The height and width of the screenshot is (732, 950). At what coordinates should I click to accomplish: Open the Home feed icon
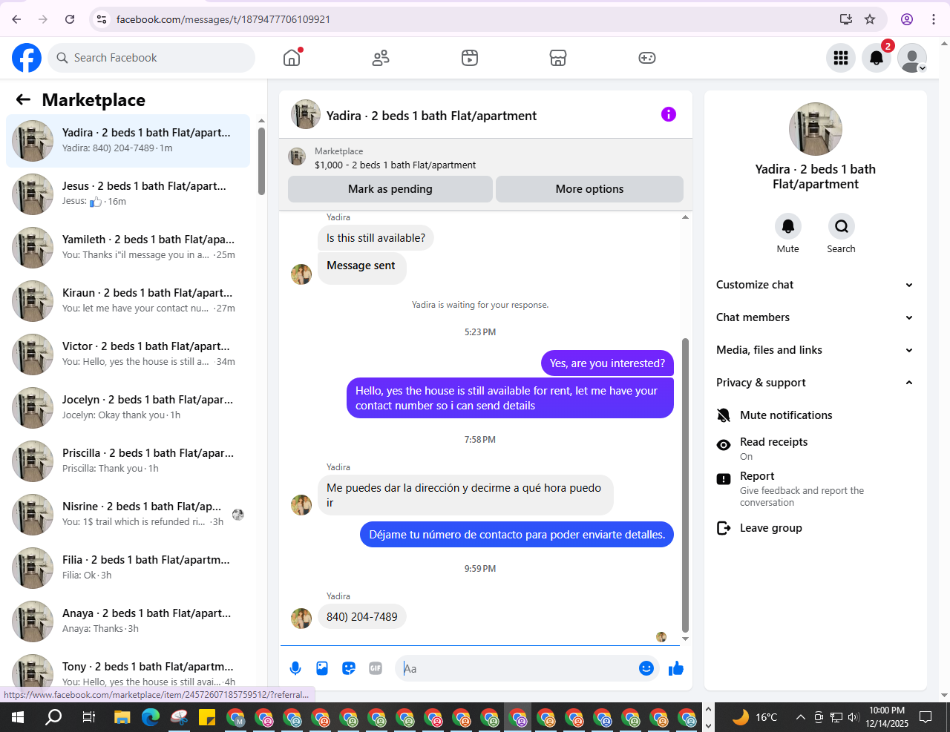click(x=292, y=58)
